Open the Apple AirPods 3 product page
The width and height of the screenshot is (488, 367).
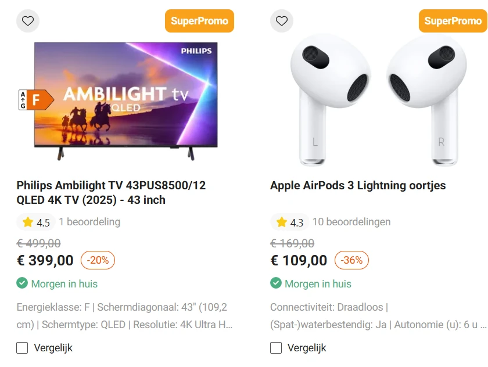(x=358, y=185)
